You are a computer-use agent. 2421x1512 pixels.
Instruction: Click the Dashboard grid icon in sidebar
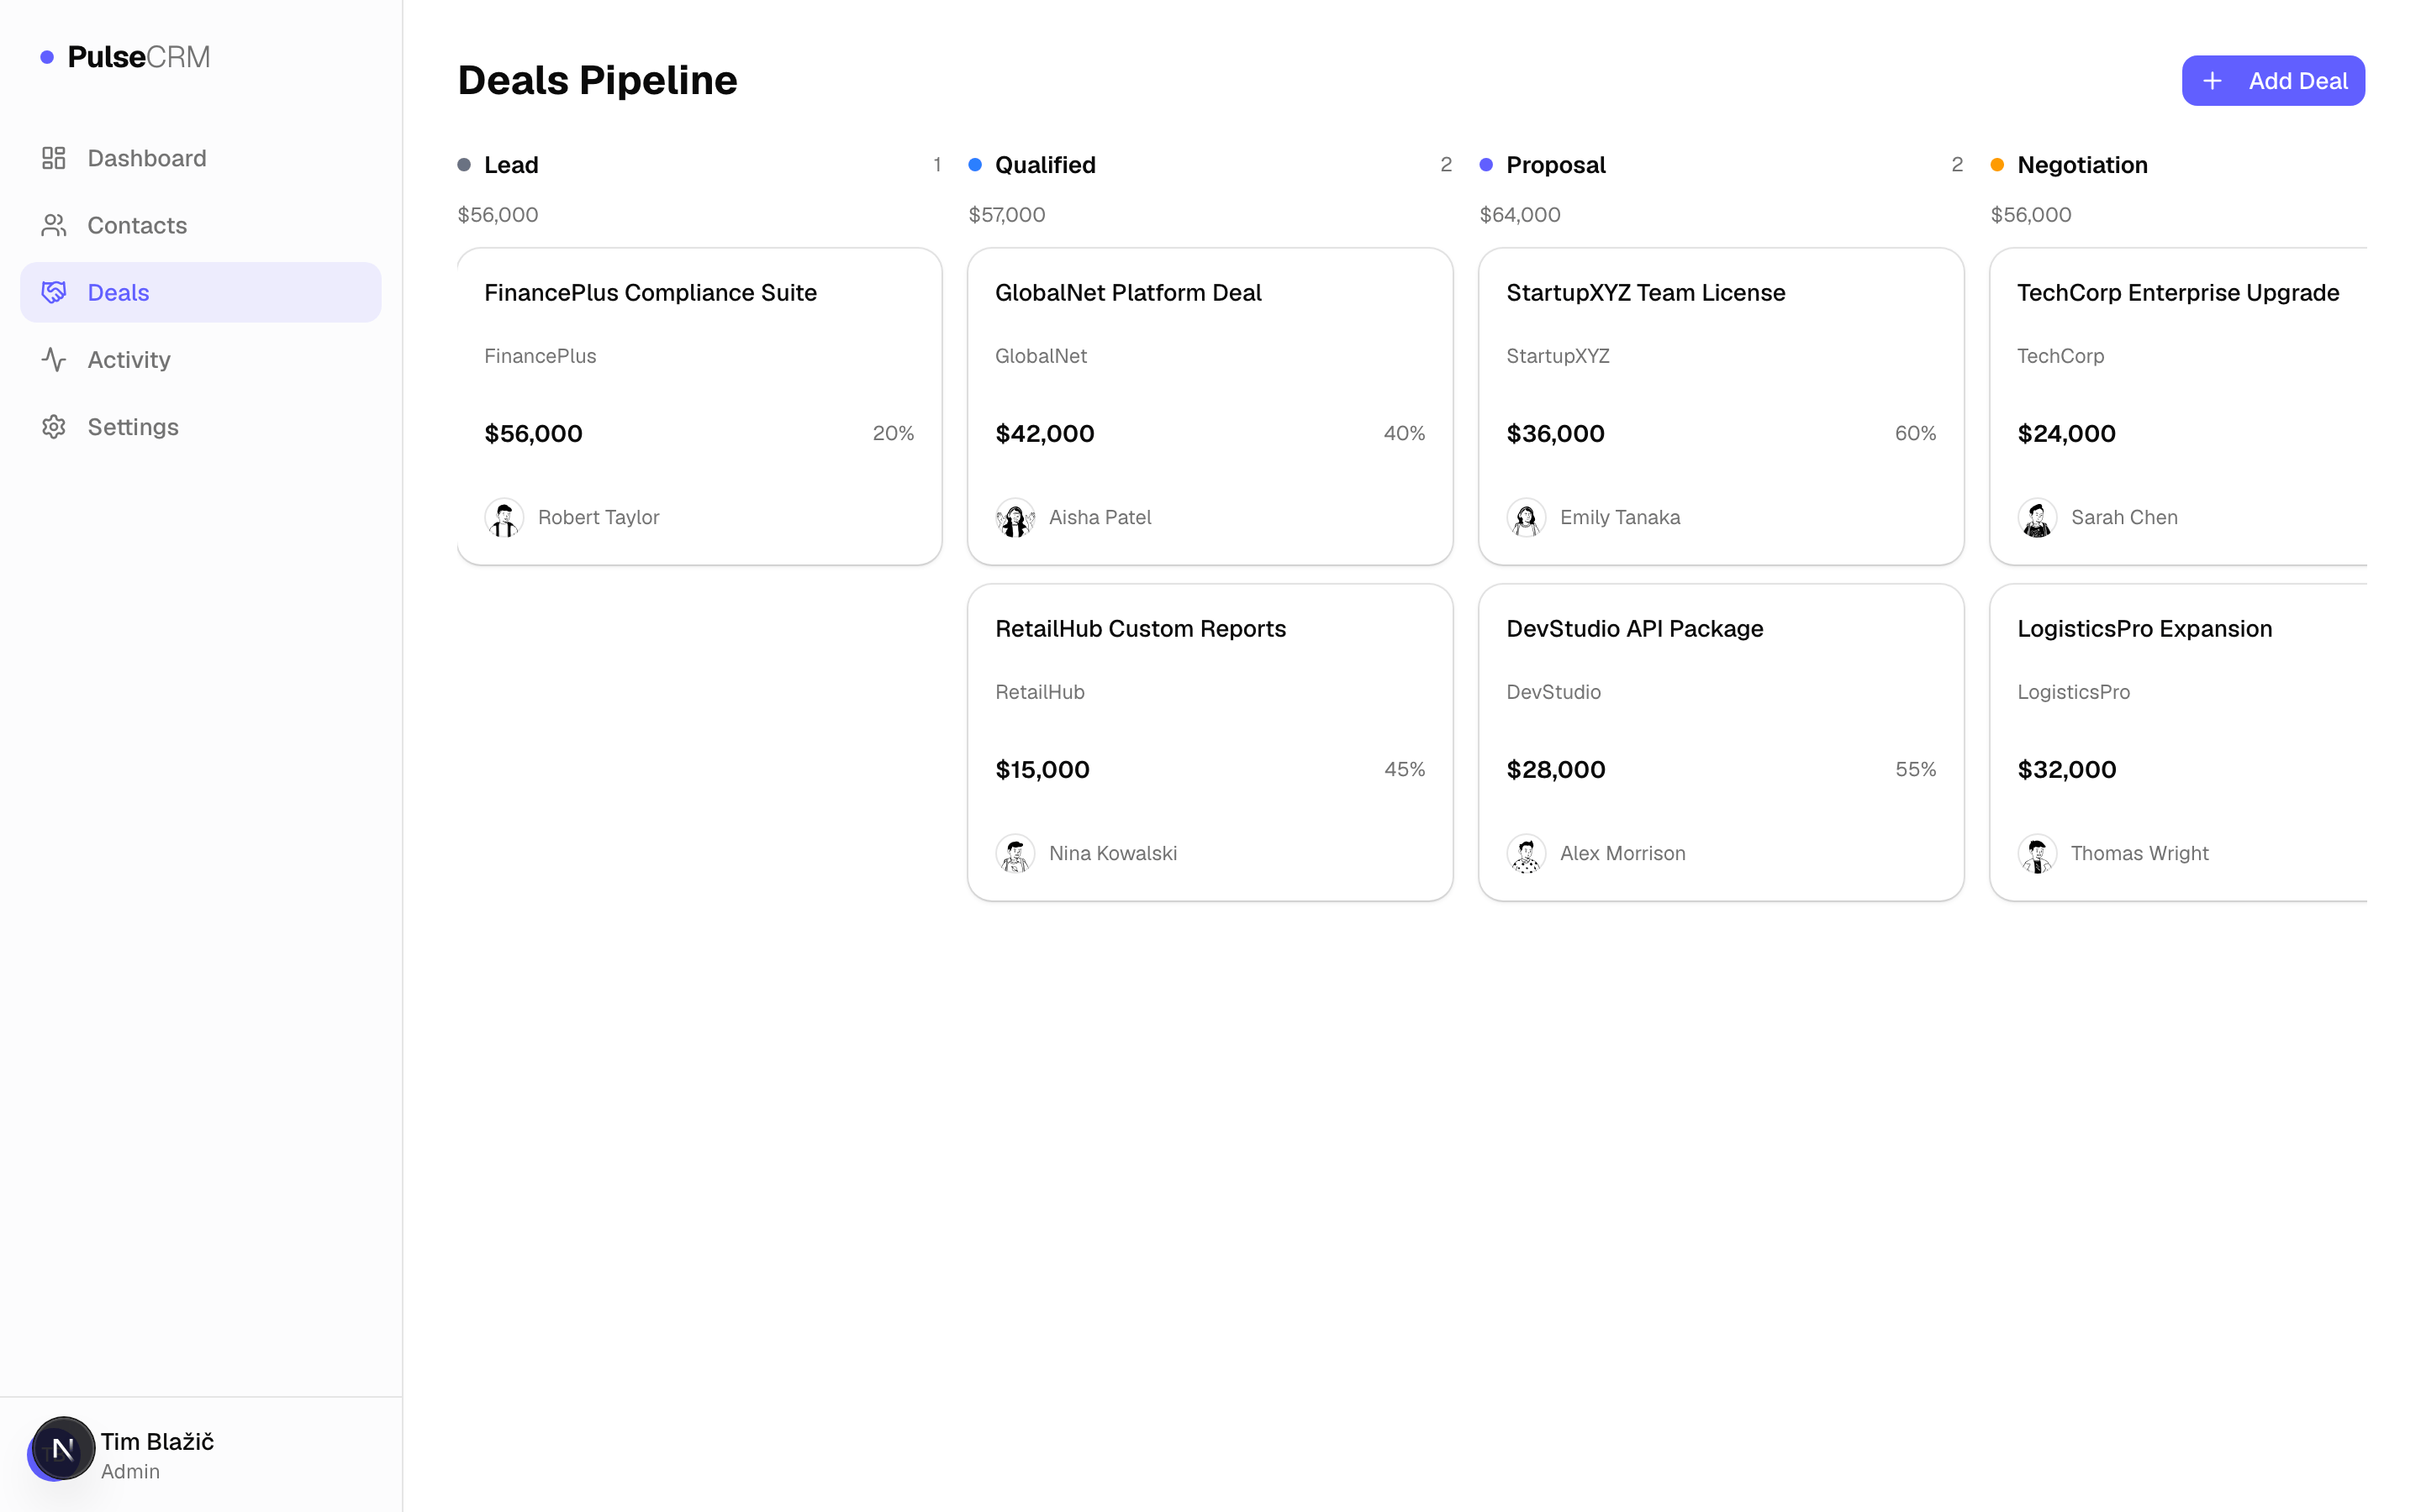coord(54,158)
